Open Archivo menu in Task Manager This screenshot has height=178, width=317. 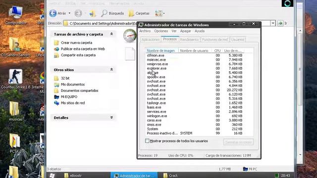click(x=145, y=31)
